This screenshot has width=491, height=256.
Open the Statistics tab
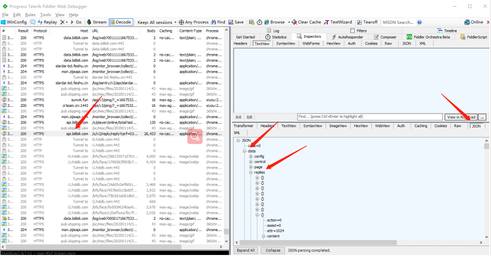click(276, 37)
